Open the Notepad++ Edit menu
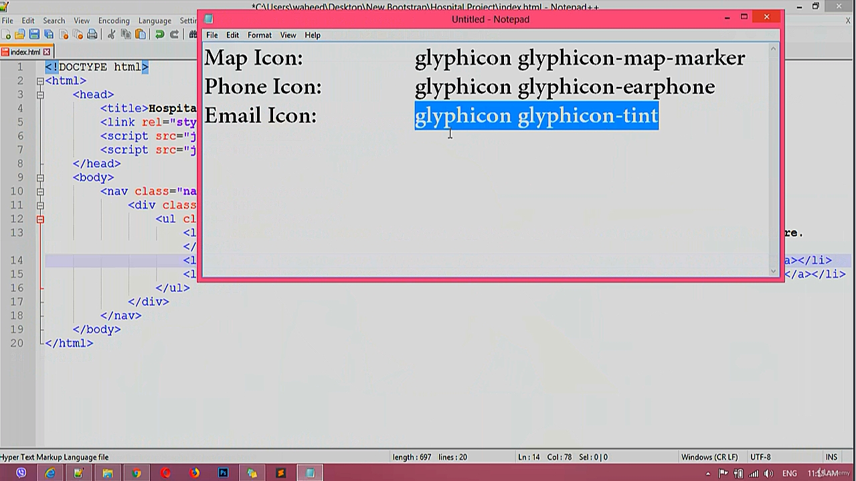The height and width of the screenshot is (481, 856). 28,21
